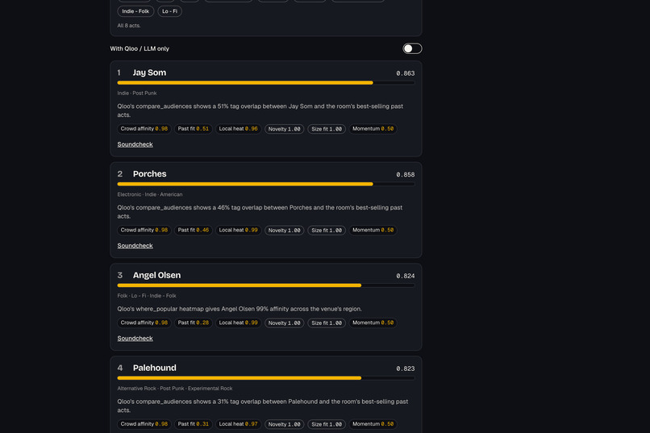Click Angel Olsen Size fit 1.00 chip
This screenshot has height=433, width=650.
pos(327,323)
